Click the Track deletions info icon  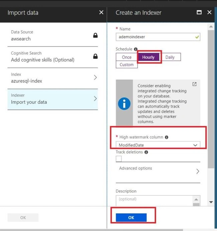pos(146,152)
